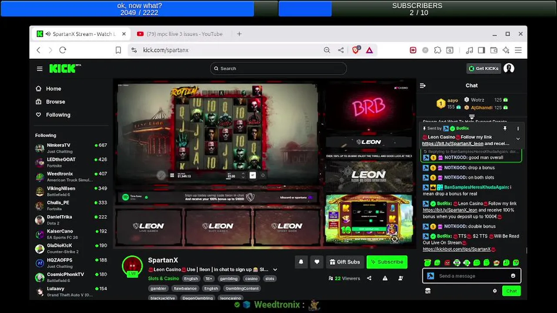Click the user icon beside report
This screenshot has height=313, width=557.
400,278
